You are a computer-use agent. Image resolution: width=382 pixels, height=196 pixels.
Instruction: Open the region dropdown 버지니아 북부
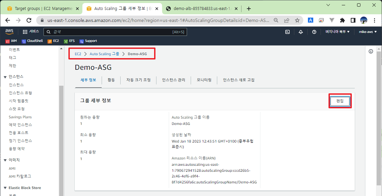point(337,32)
